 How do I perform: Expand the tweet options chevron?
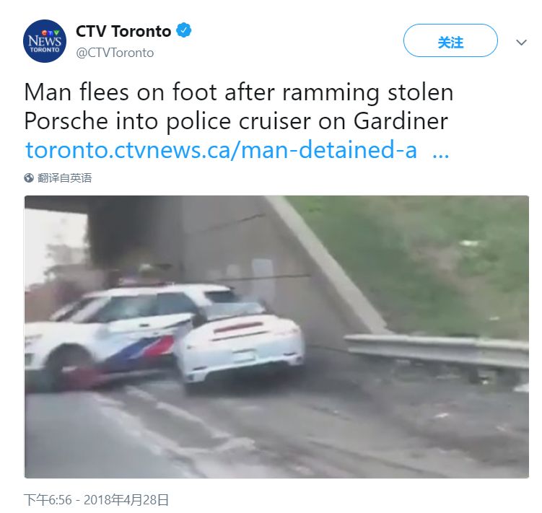tap(521, 42)
